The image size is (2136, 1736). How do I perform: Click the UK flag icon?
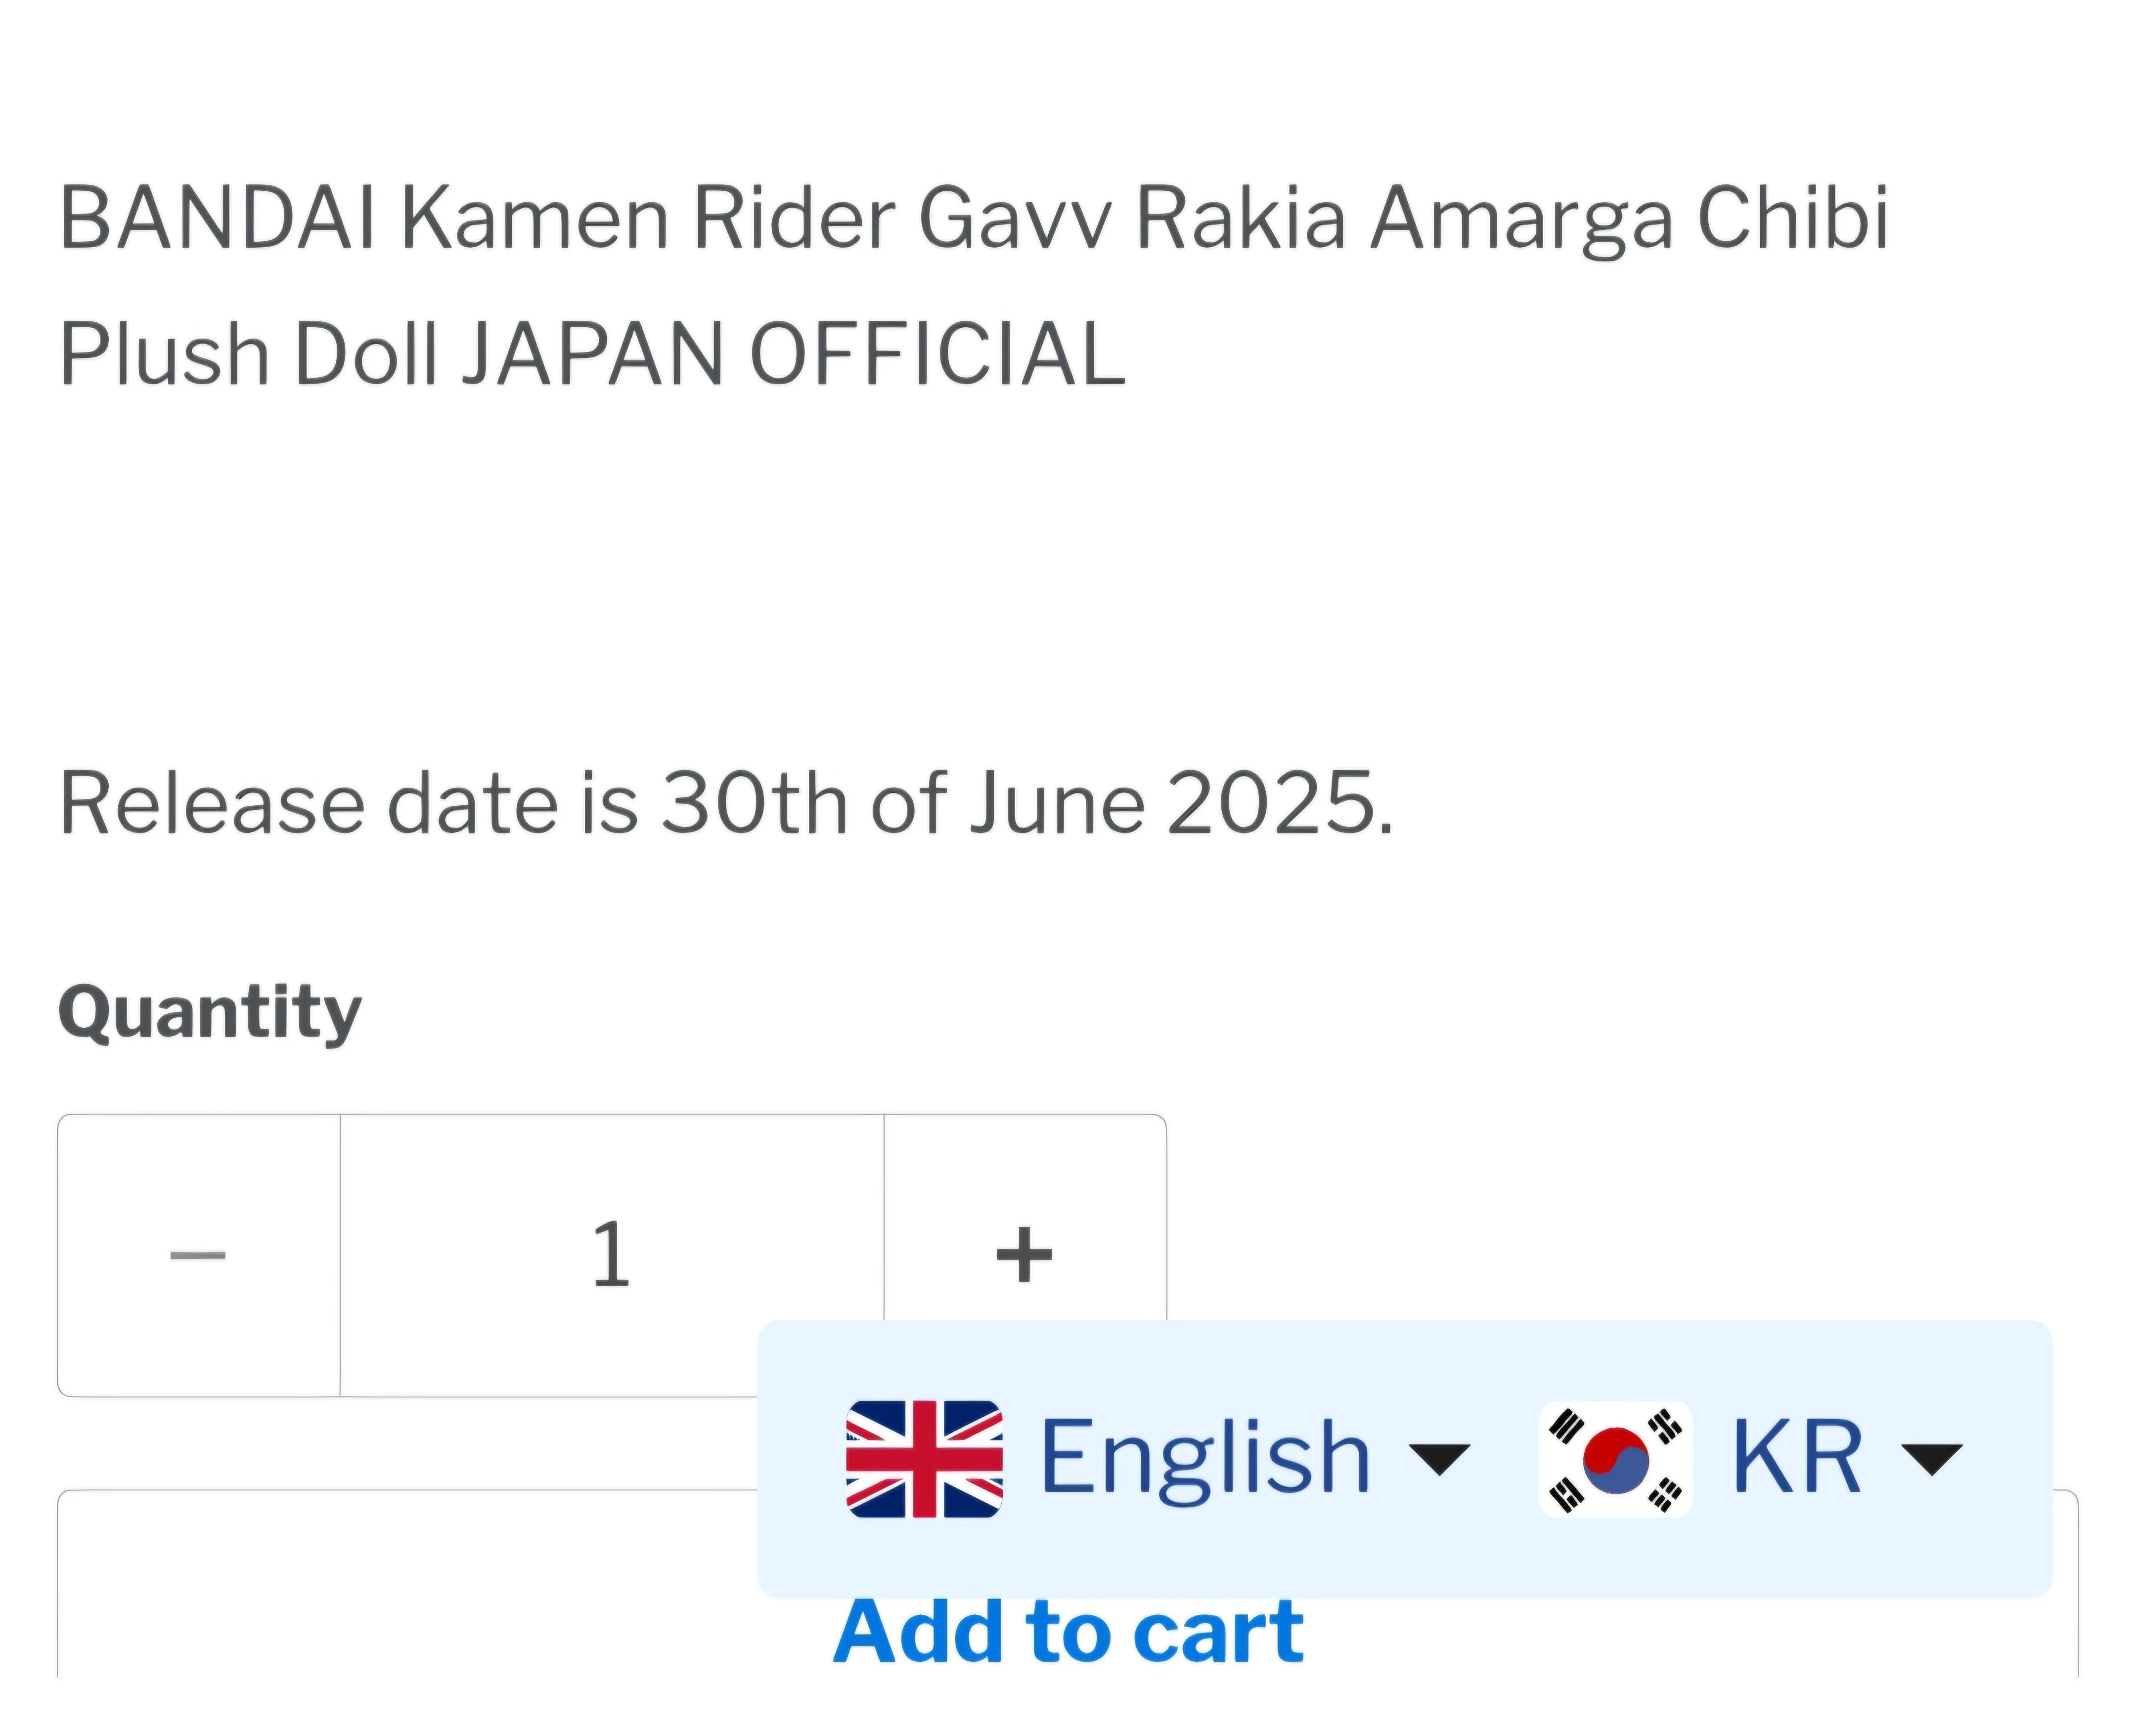tap(924, 1459)
